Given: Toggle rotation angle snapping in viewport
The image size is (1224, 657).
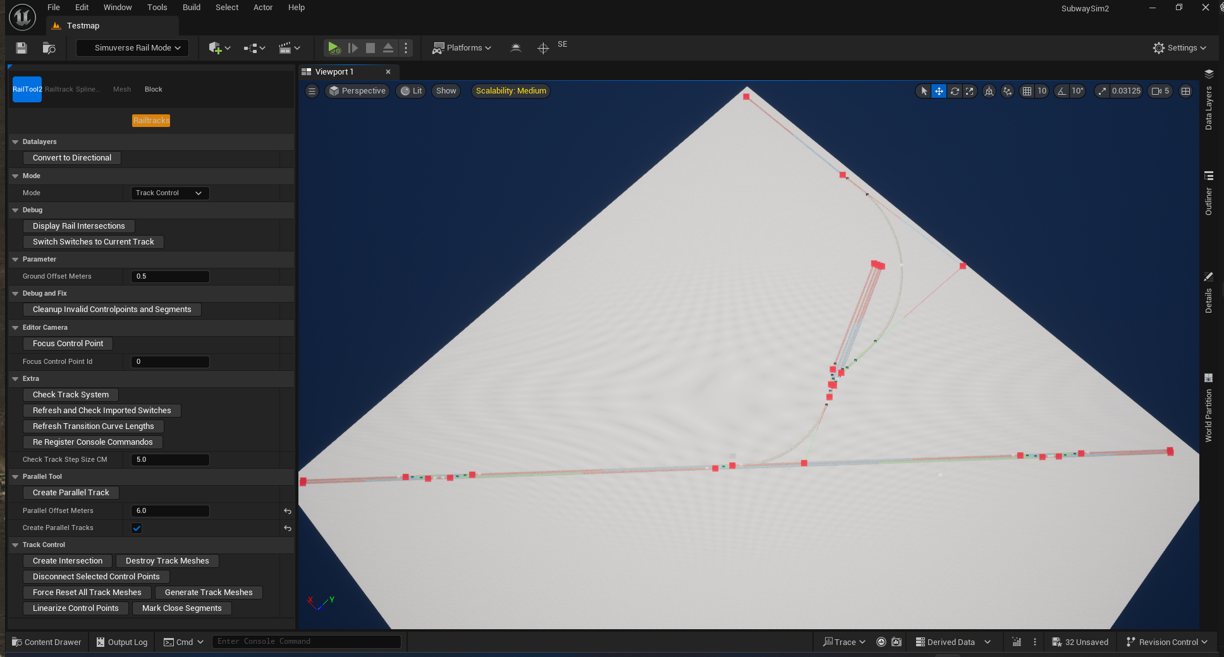Looking at the screenshot, I should coord(1062,91).
